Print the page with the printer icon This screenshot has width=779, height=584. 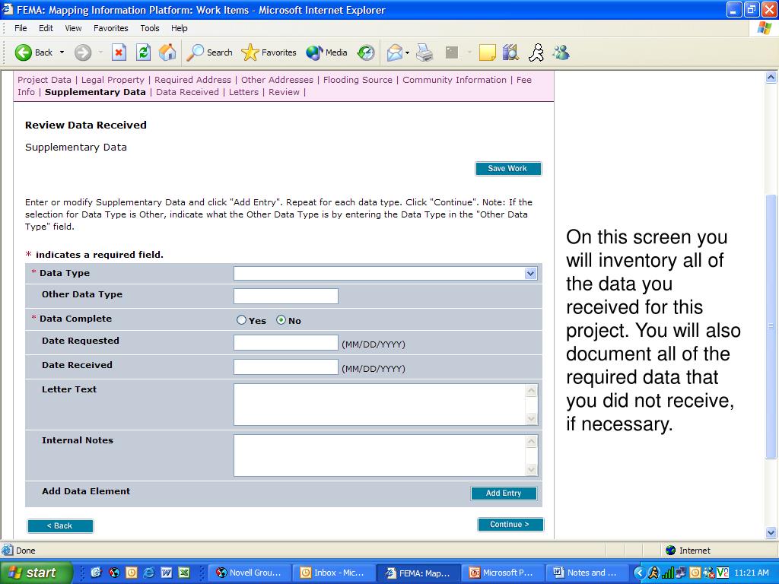(424, 52)
